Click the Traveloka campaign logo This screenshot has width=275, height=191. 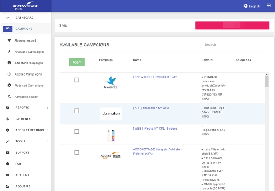[111, 83]
